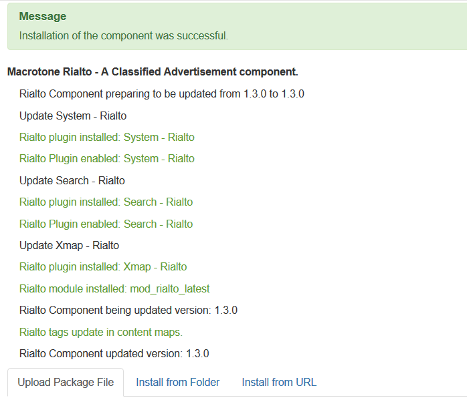Click the installation successful message text
The height and width of the screenshot is (412, 467).
(x=124, y=35)
